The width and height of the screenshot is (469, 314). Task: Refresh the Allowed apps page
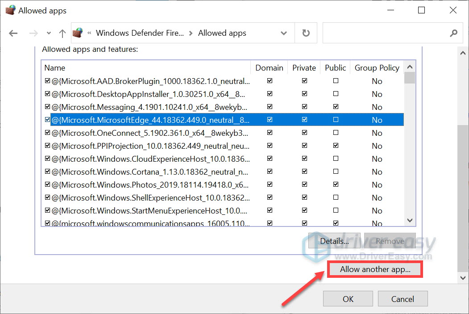(306, 33)
